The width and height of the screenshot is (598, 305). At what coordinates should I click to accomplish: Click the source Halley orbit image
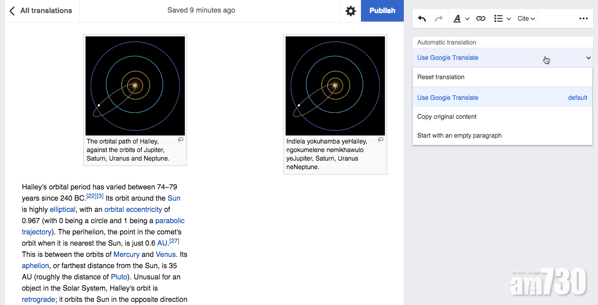[135, 86]
